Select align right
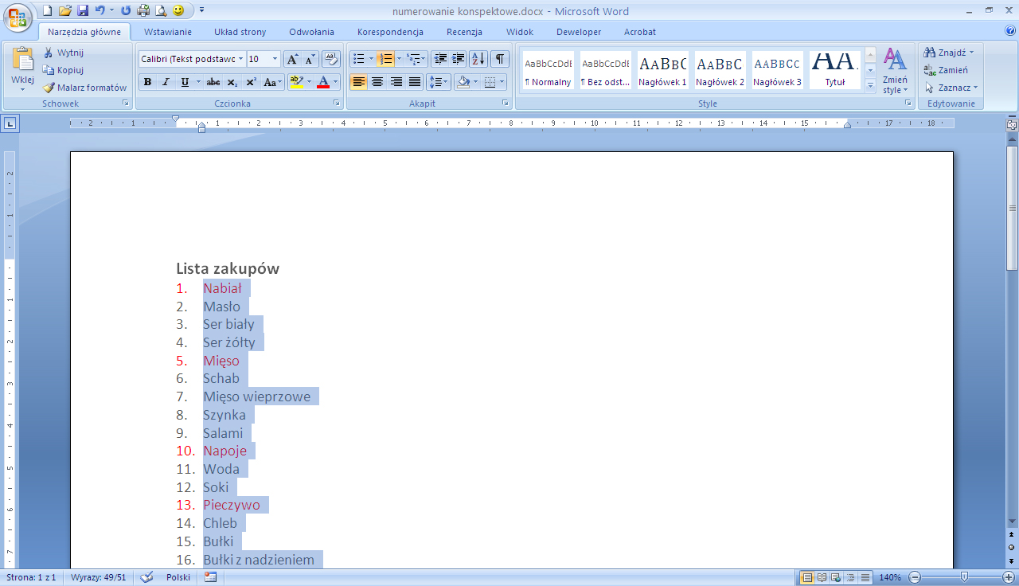Viewport: 1019px width, 586px height. 396,82
